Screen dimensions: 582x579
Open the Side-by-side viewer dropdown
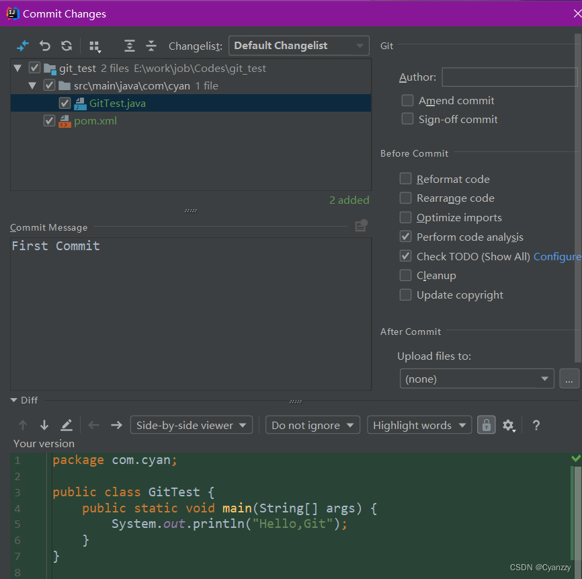192,425
